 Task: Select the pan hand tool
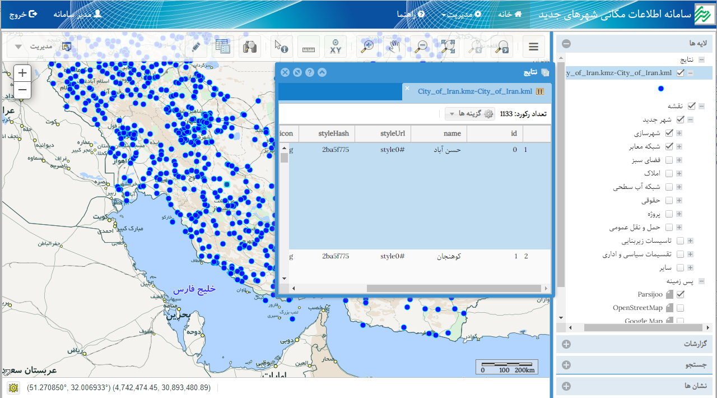[x=395, y=47]
